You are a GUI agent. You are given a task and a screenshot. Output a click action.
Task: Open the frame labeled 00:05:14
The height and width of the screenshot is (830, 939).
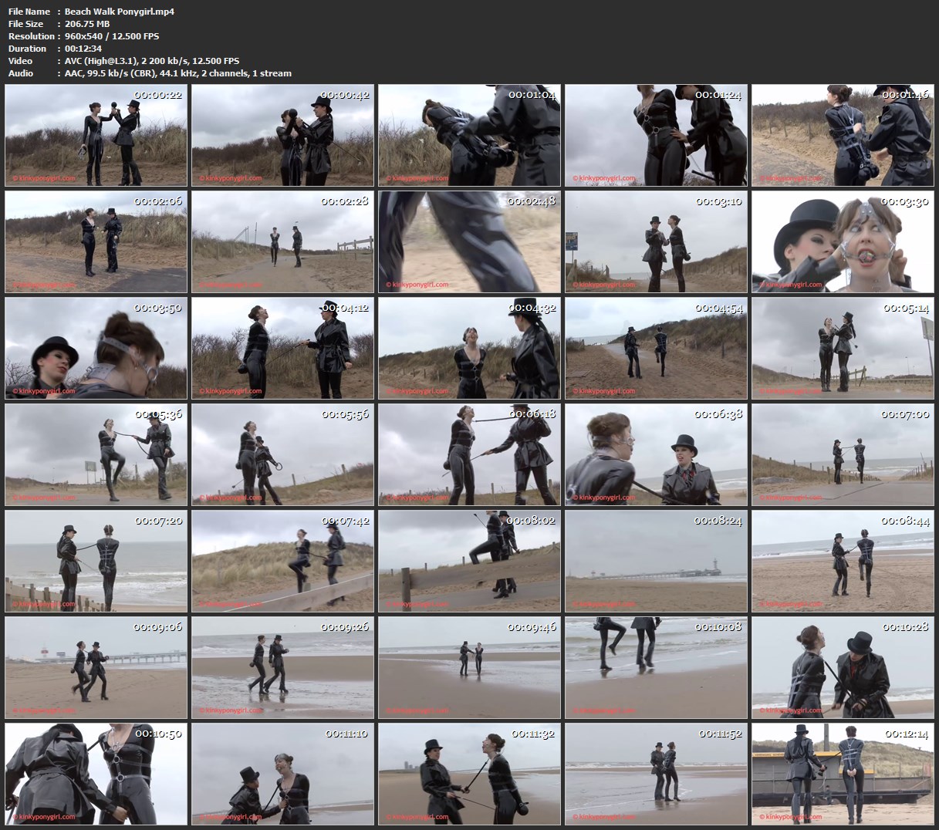tap(843, 348)
